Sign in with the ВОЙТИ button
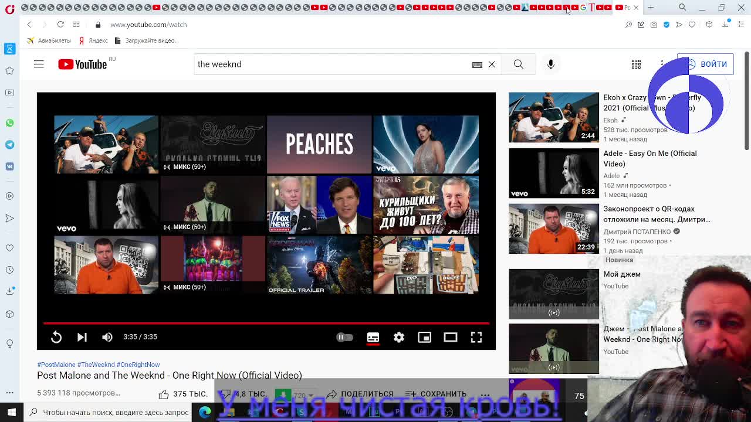This screenshot has width=751, height=422. pyautogui.click(x=705, y=64)
